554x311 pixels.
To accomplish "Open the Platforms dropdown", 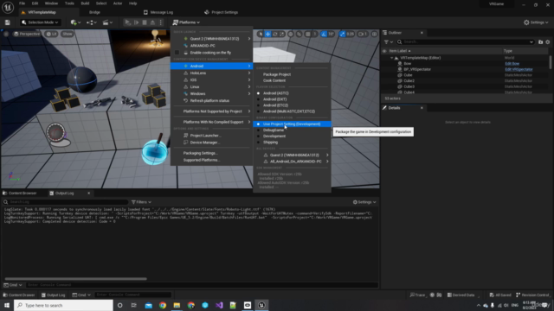I will click(x=186, y=22).
